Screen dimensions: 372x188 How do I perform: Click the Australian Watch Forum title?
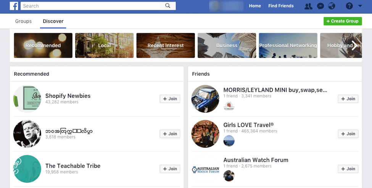[x=256, y=160]
